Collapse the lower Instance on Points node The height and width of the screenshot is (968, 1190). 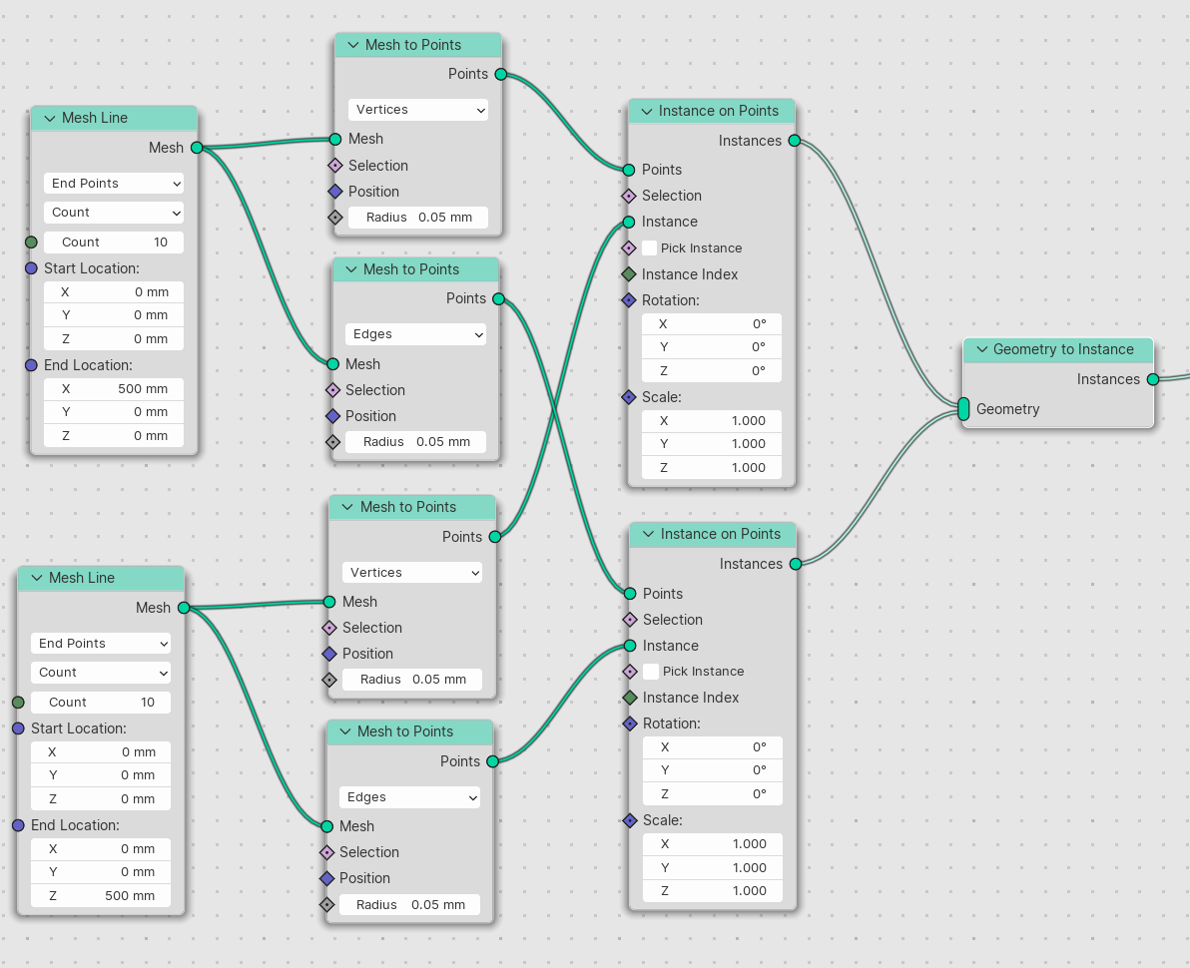[649, 534]
